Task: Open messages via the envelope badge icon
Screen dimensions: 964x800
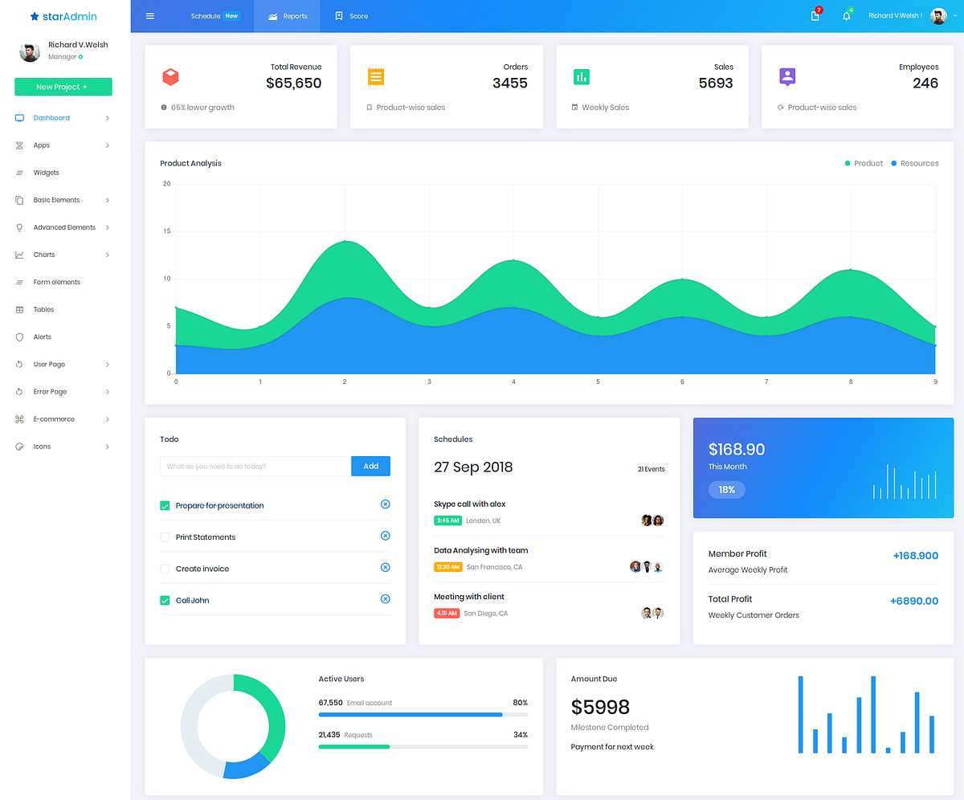Action: (x=815, y=15)
